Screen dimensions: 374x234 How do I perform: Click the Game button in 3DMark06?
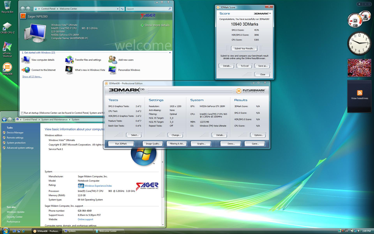pos(255,144)
